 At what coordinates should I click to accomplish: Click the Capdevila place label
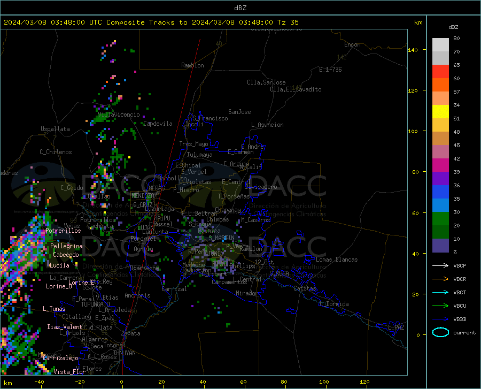coord(158,124)
